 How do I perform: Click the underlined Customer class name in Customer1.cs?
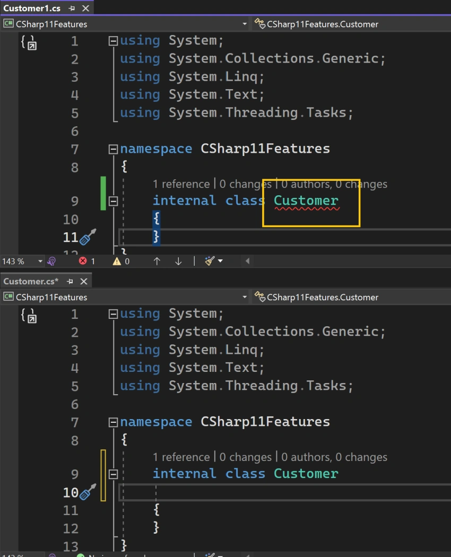[306, 201]
